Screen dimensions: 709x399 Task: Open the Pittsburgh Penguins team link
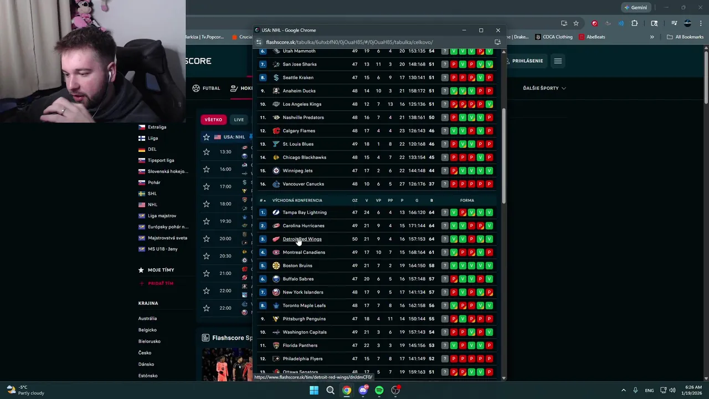(x=304, y=319)
